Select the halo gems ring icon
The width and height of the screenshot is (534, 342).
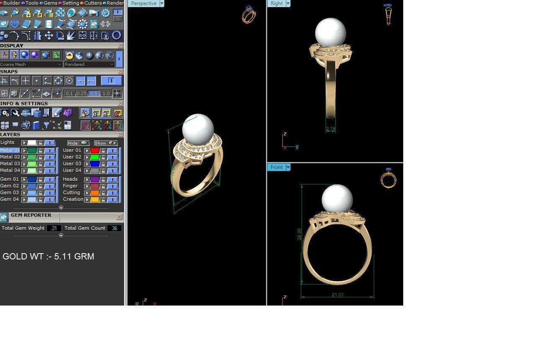click(83, 24)
